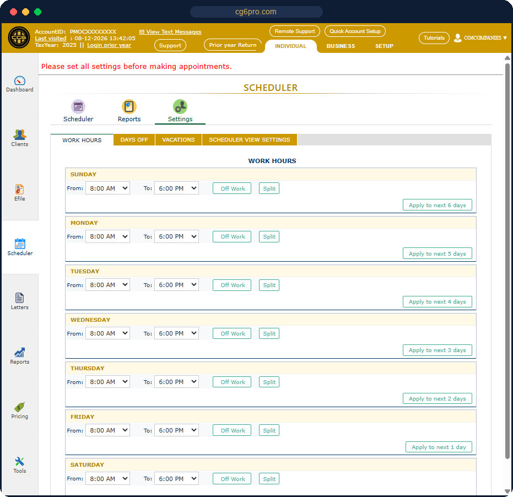
Task: Open Sunday To time dropdown
Action: 176,188
